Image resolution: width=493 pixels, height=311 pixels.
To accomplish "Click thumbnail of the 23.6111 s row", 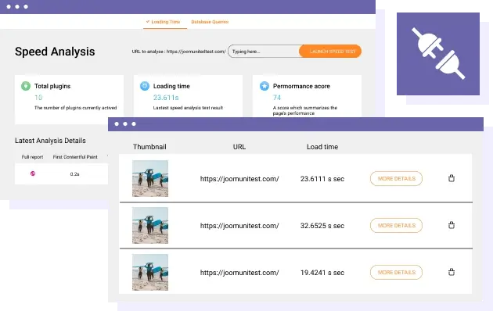I will point(150,179).
